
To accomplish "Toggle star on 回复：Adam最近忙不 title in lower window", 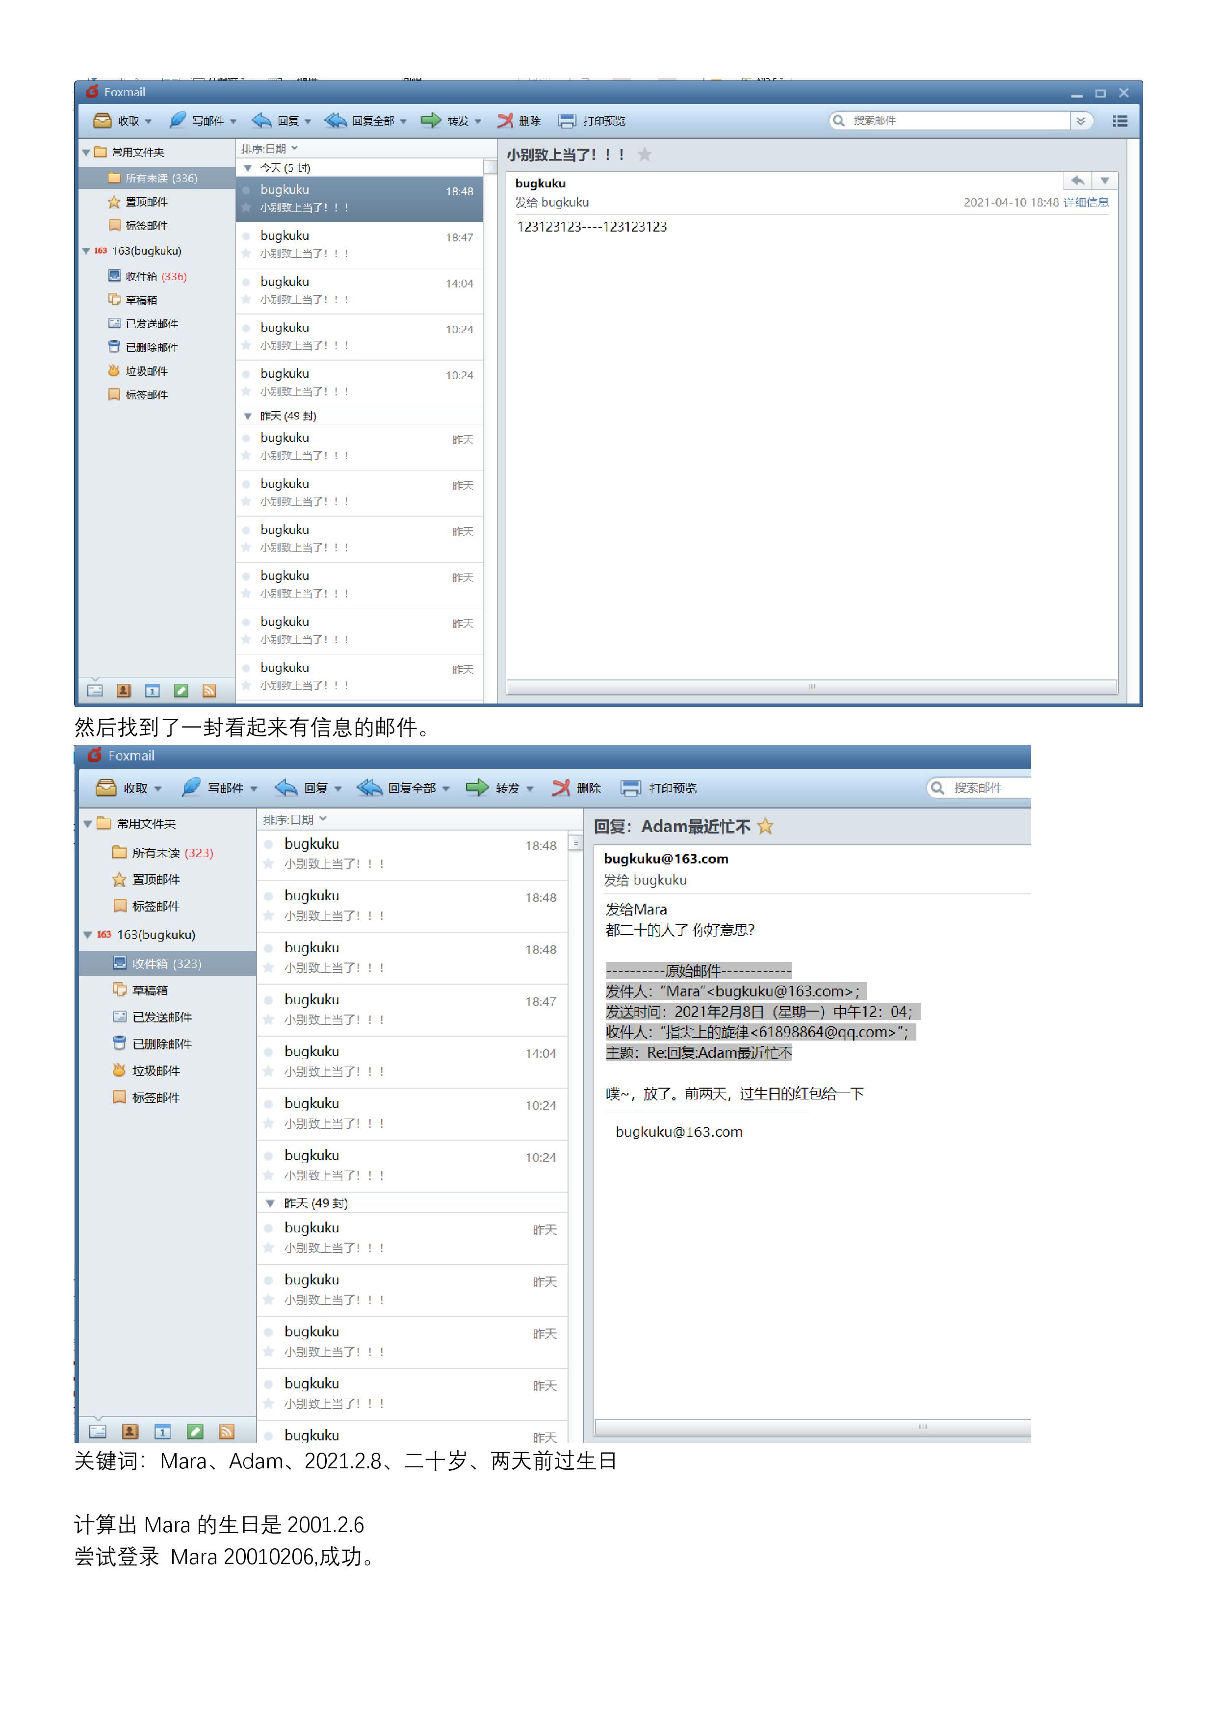I will point(765,826).
